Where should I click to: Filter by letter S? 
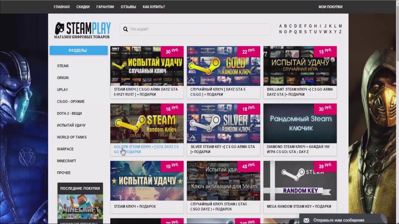click(x=305, y=32)
